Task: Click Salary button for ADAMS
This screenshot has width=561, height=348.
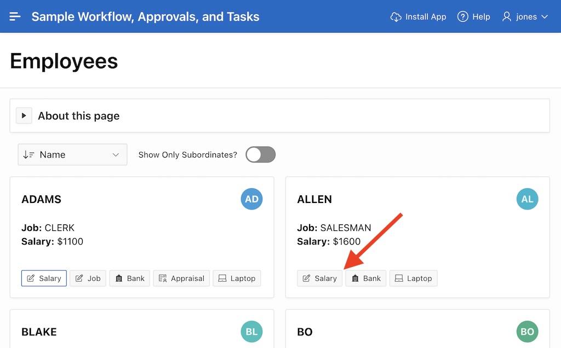Action: 44,279
